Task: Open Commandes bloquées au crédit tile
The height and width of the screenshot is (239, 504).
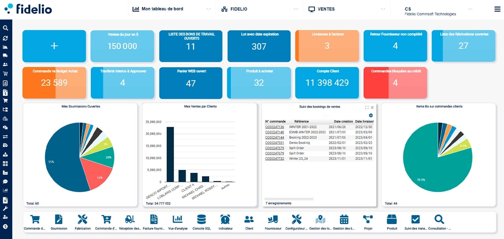Action: click(395, 83)
